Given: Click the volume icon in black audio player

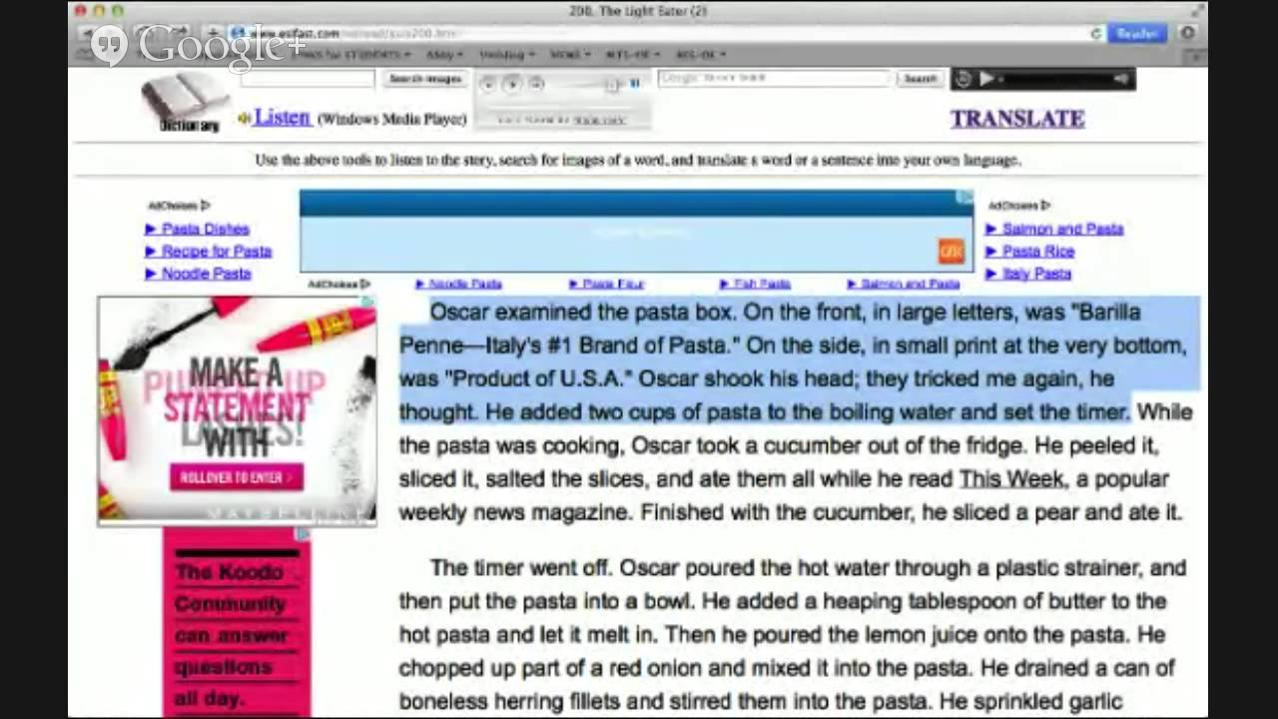Looking at the screenshot, I should (x=1121, y=79).
